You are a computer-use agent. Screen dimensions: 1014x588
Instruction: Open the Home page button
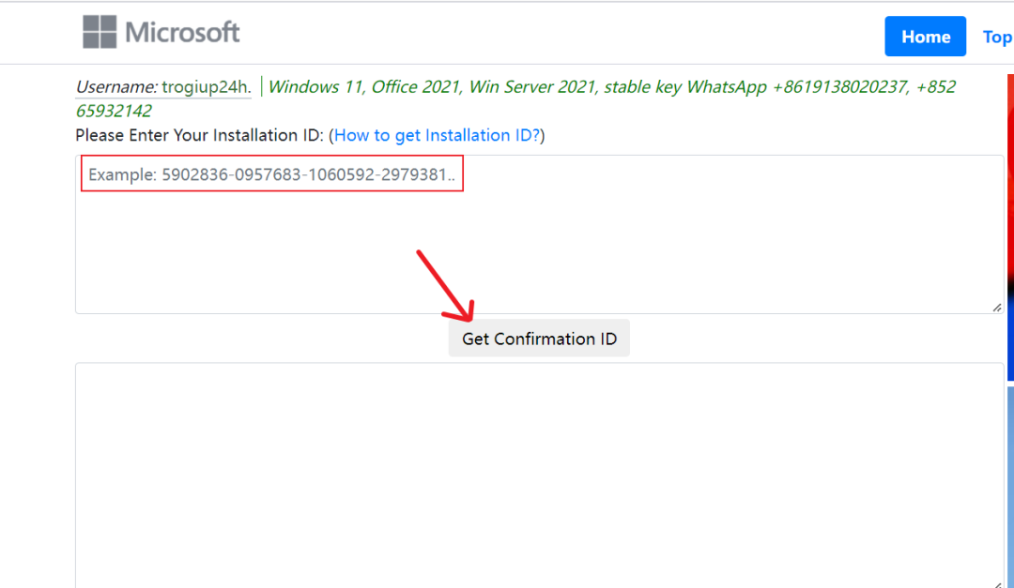point(925,37)
